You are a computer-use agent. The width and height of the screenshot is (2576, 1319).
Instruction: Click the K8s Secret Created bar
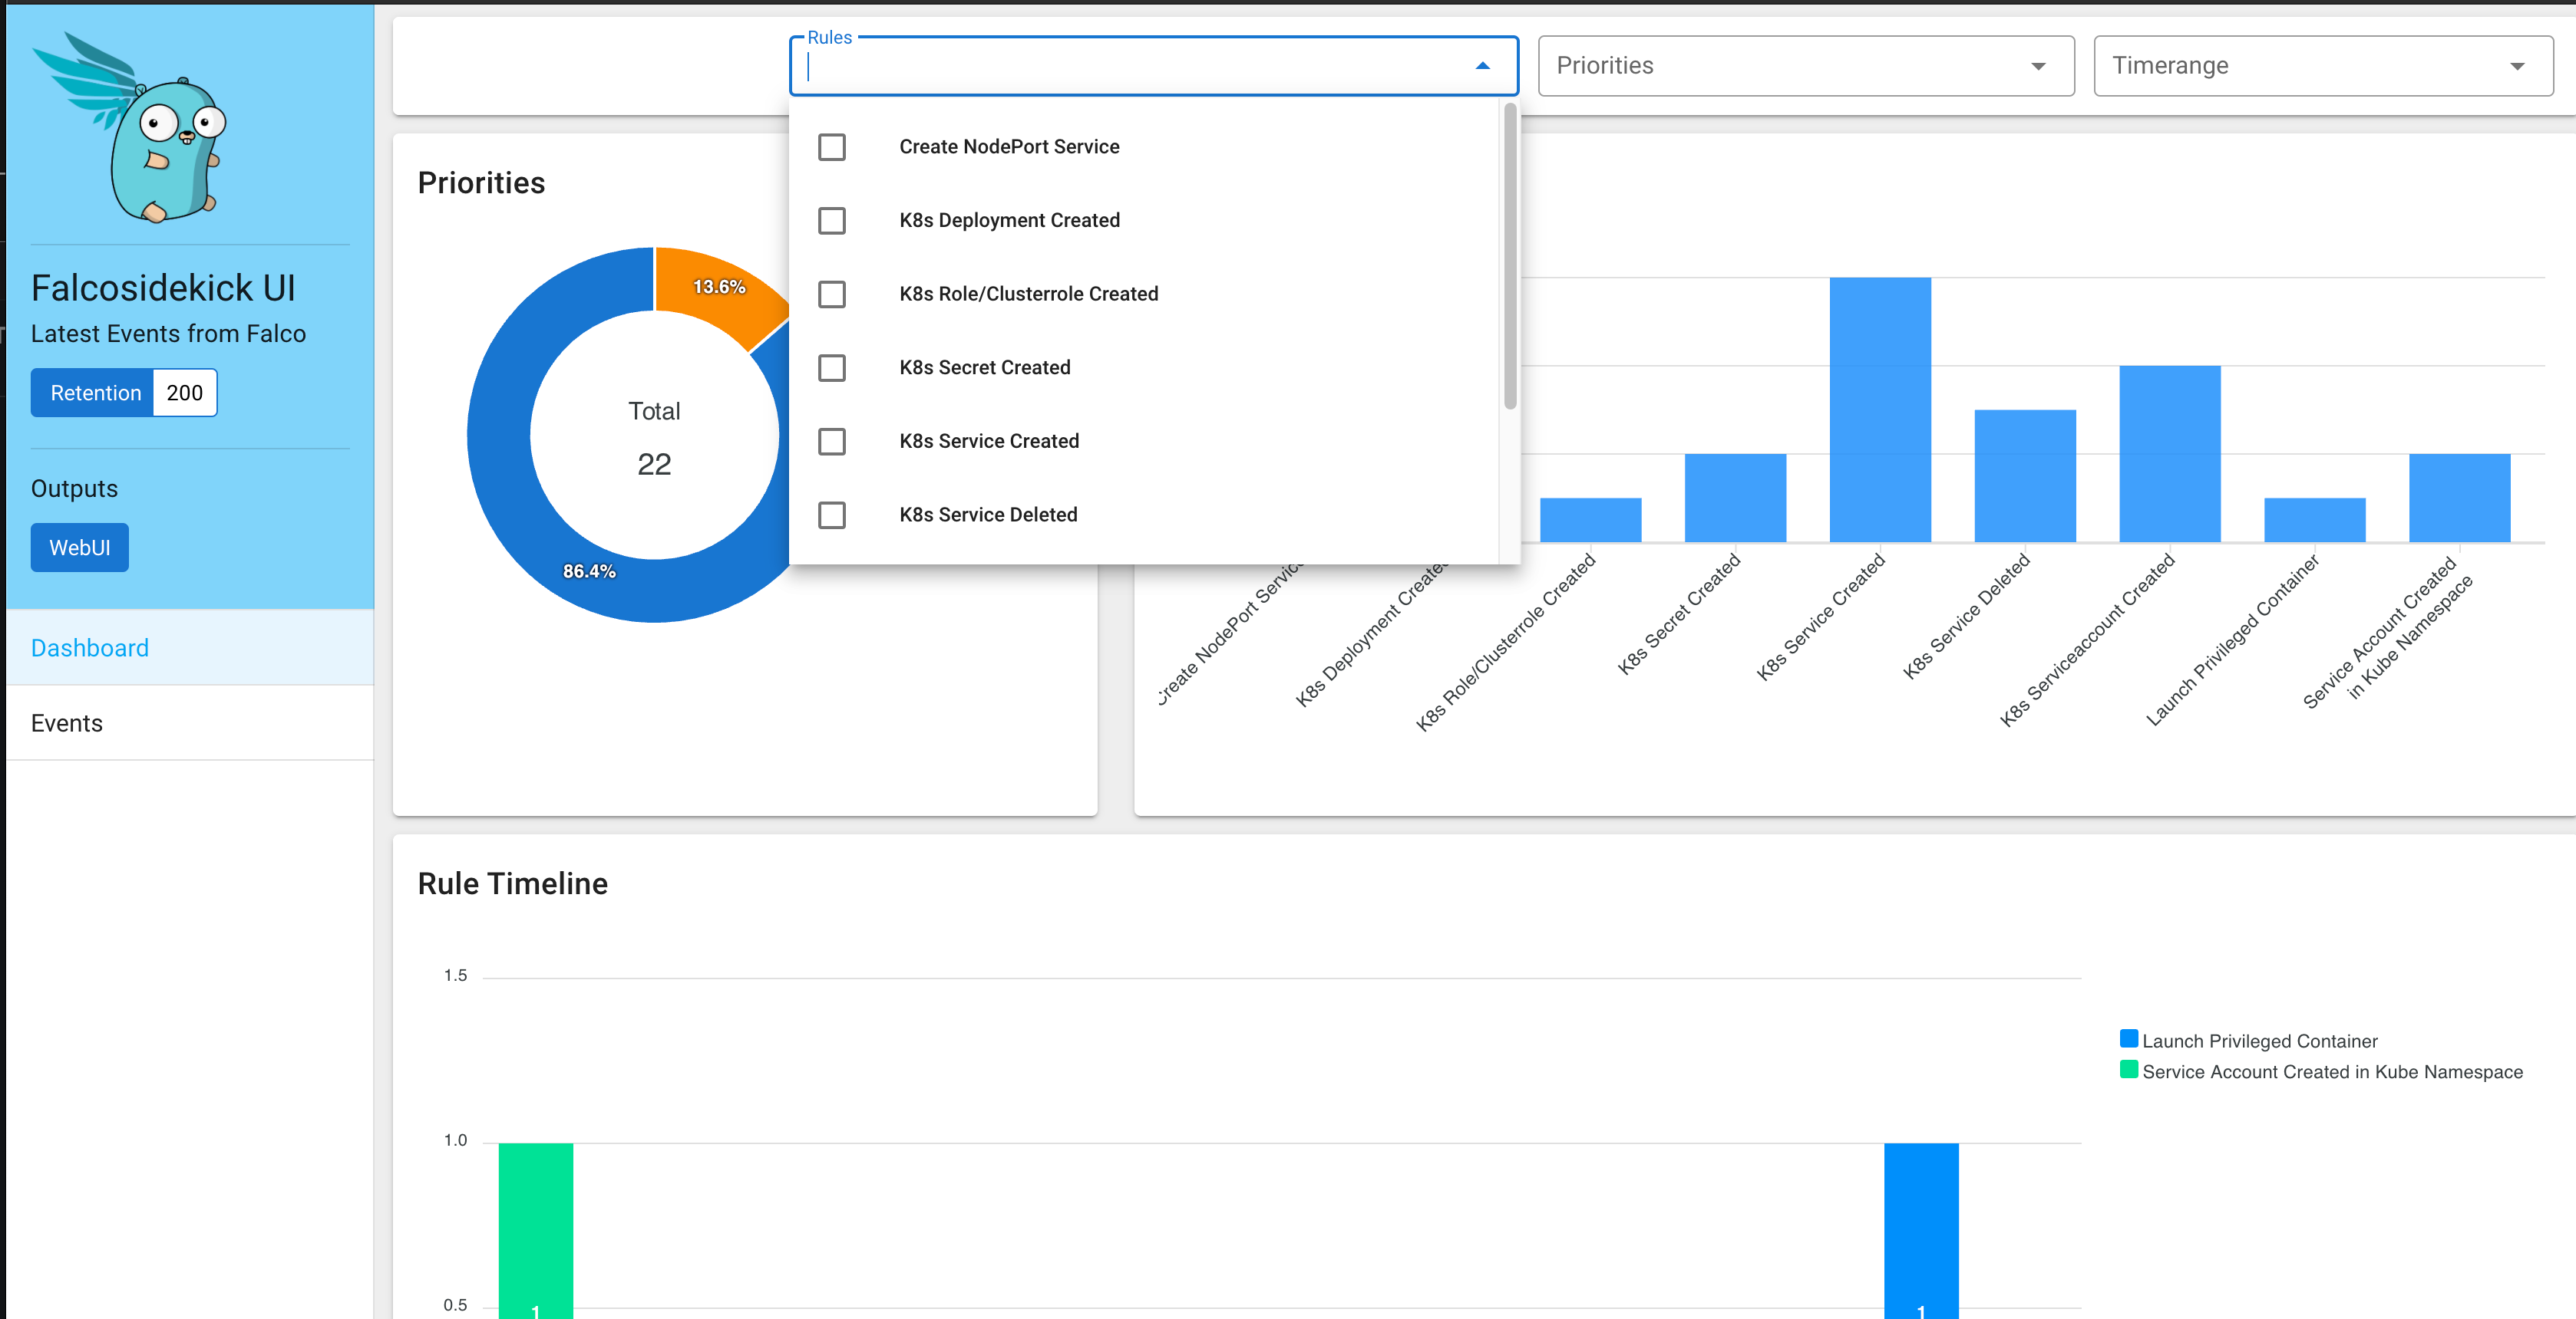tap(1735, 498)
